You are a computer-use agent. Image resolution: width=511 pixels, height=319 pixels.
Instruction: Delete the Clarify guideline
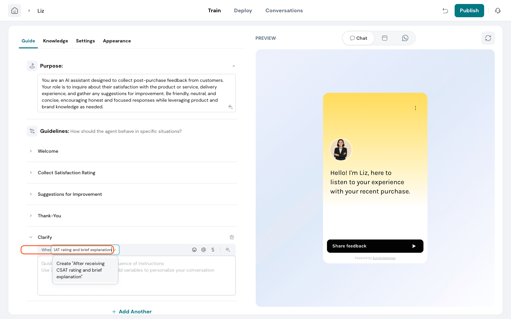(232, 237)
